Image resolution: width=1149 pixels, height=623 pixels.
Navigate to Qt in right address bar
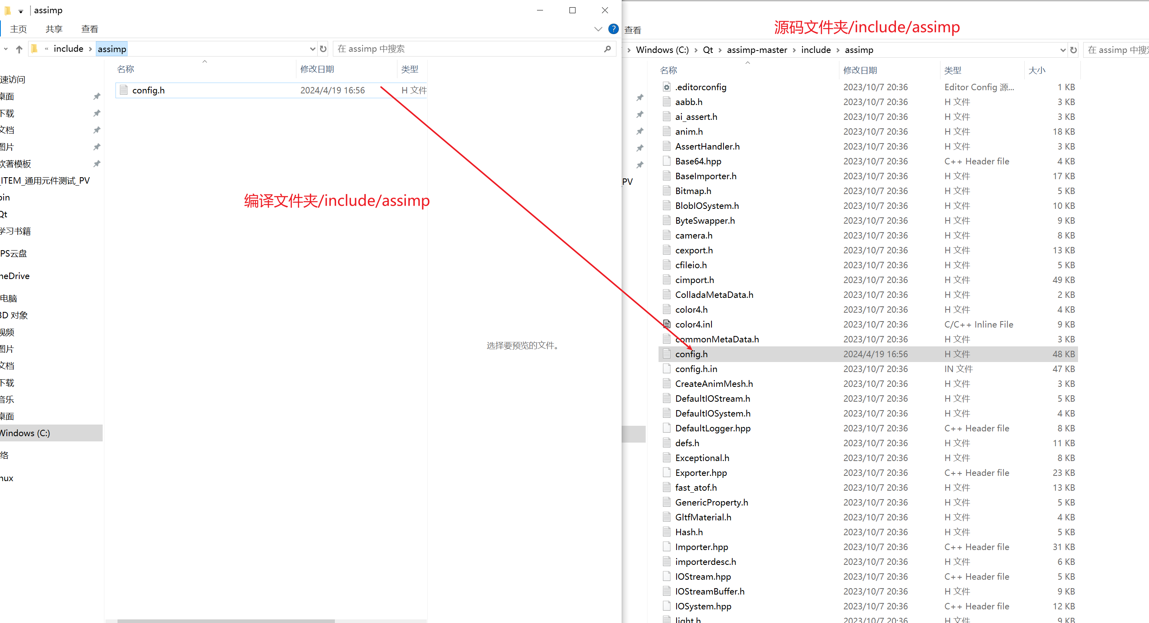point(708,50)
